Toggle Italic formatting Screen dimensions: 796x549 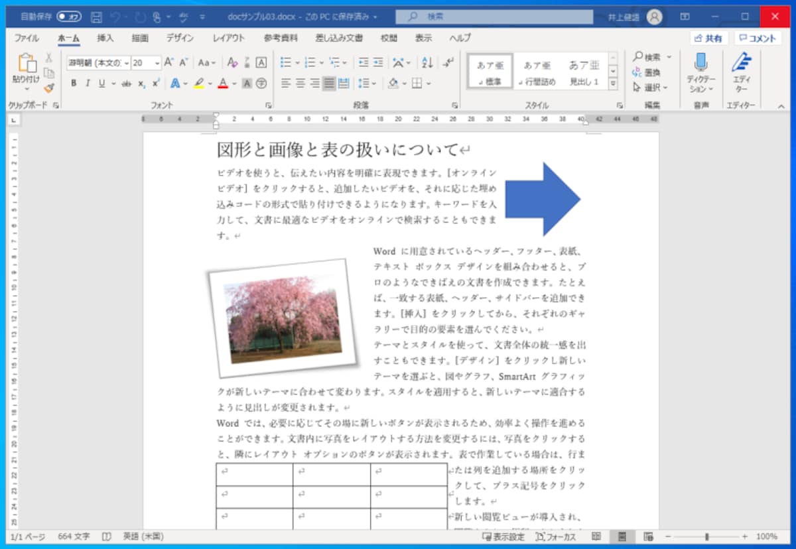click(x=88, y=84)
